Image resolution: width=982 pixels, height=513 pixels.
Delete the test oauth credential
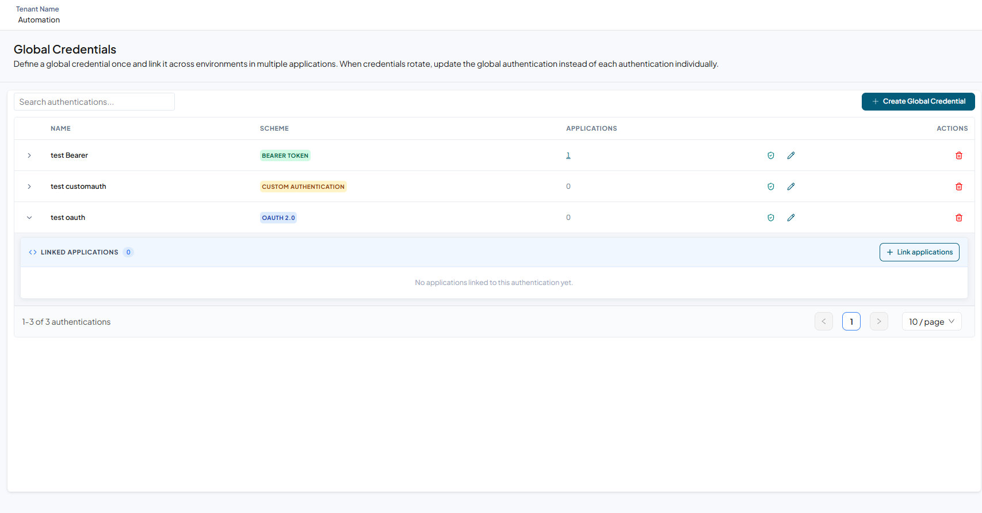tap(959, 218)
